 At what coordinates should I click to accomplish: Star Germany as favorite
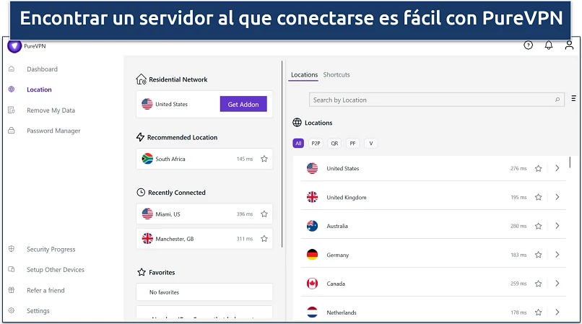point(538,255)
